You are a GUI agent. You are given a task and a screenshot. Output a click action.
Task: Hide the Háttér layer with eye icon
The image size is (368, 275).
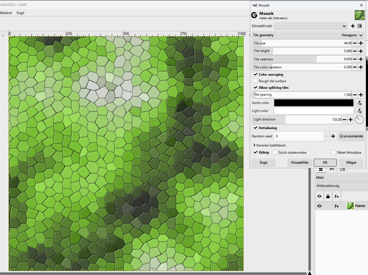point(319,206)
